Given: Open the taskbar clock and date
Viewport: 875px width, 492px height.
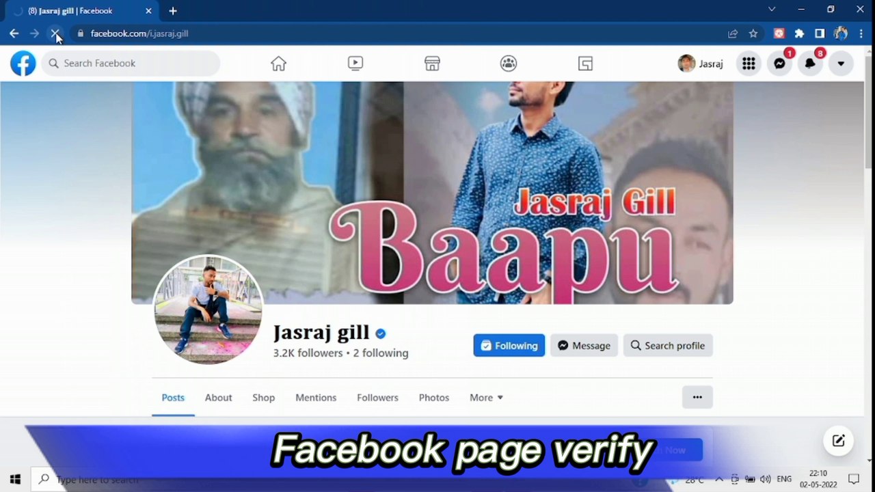Looking at the screenshot, I should pos(818,479).
